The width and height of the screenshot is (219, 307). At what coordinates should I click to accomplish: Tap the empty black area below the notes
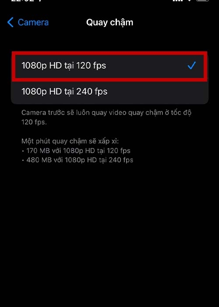[x=109, y=235]
